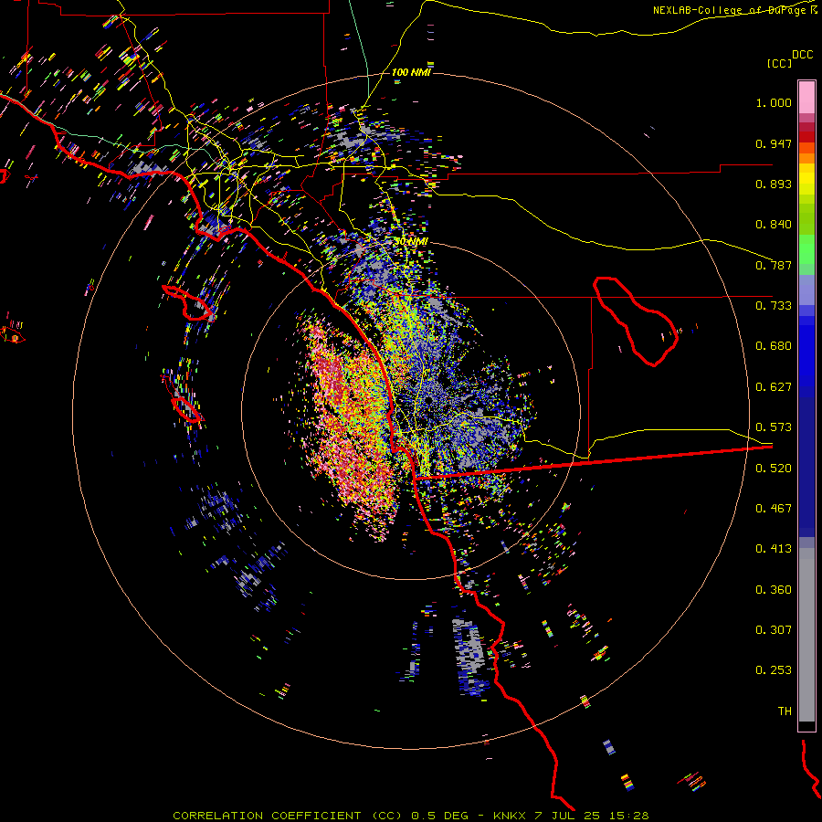Click the 15:28 time stamp in the caption
Screen dimensions: 822x822
(631, 816)
